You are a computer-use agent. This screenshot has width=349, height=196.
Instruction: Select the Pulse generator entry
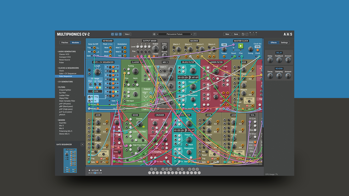pyautogui.click(x=61, y=63)
